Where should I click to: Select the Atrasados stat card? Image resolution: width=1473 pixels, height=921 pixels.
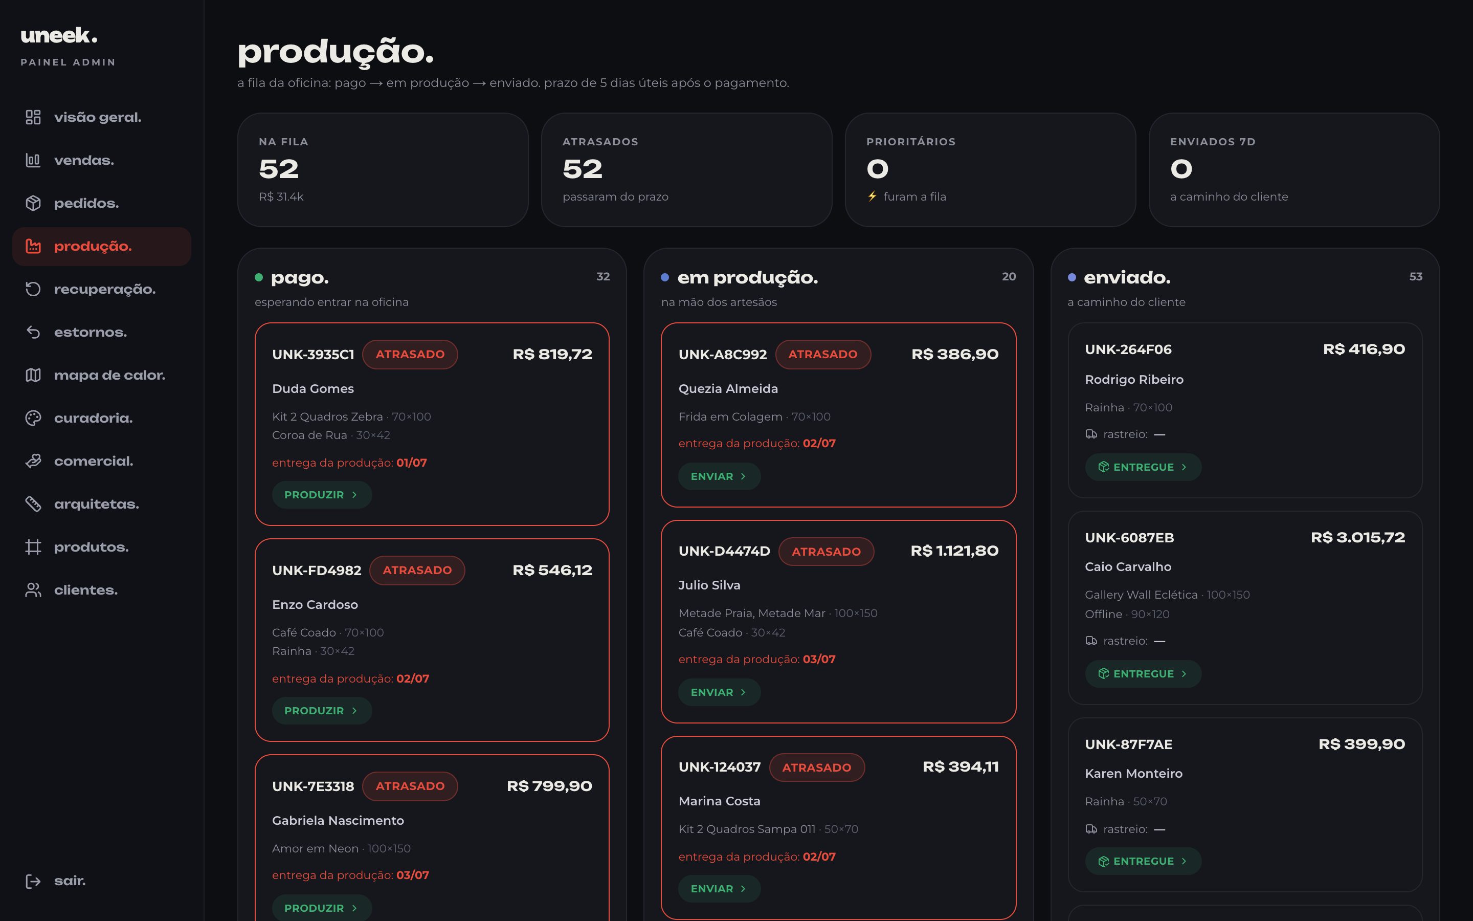(x=686, y=170)
